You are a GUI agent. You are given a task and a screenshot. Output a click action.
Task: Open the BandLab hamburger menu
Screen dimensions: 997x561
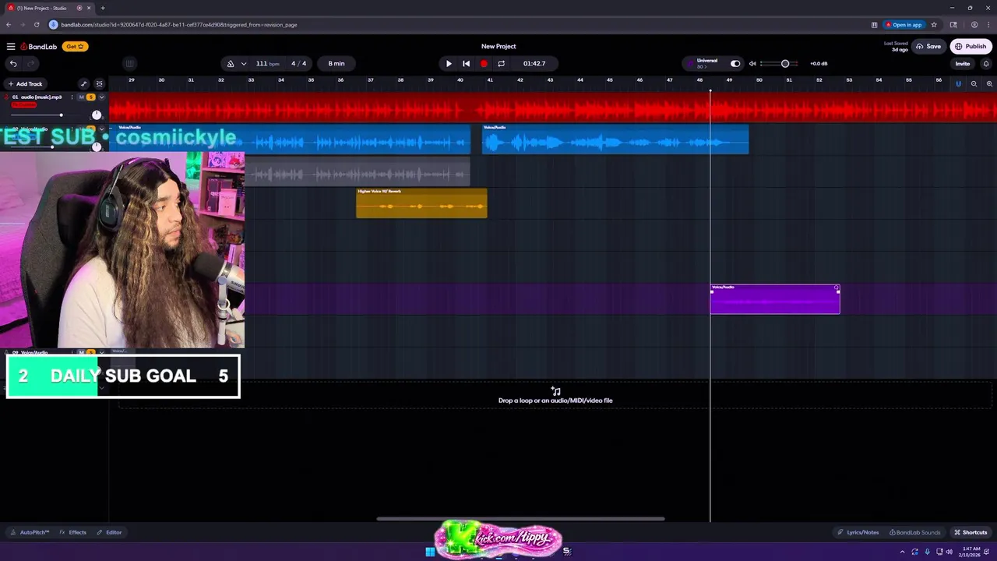[11, 47]
